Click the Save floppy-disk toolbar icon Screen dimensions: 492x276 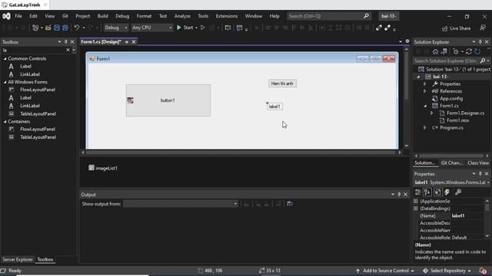tap(57, 28)
